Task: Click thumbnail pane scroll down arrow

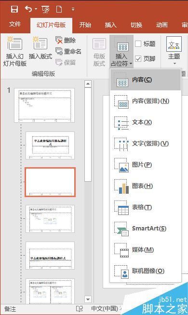Action: [88, 300]
